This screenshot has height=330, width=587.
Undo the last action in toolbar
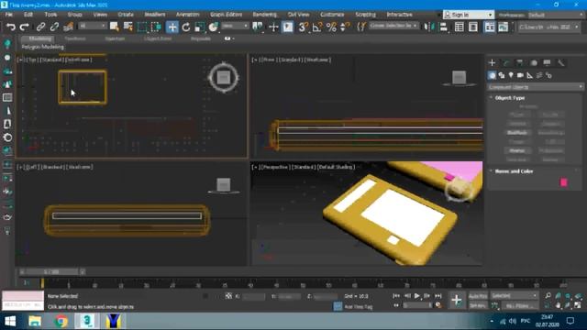(x=11, y=27)
